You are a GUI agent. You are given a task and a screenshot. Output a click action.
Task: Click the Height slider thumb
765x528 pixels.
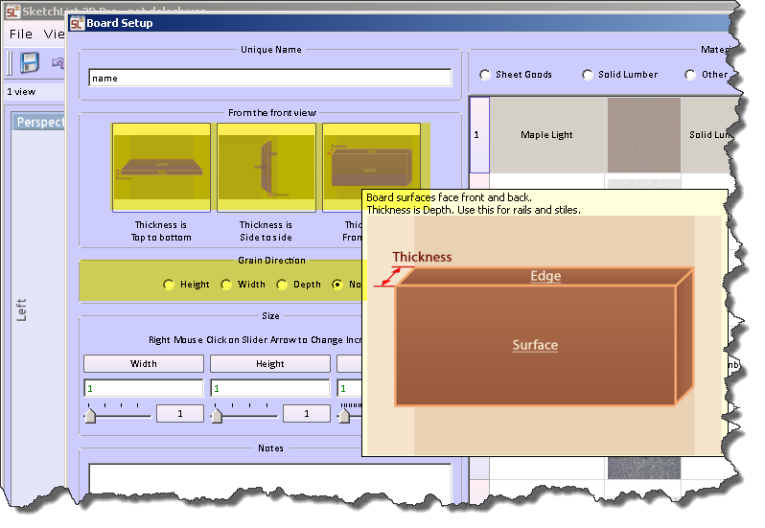point(217,415)
